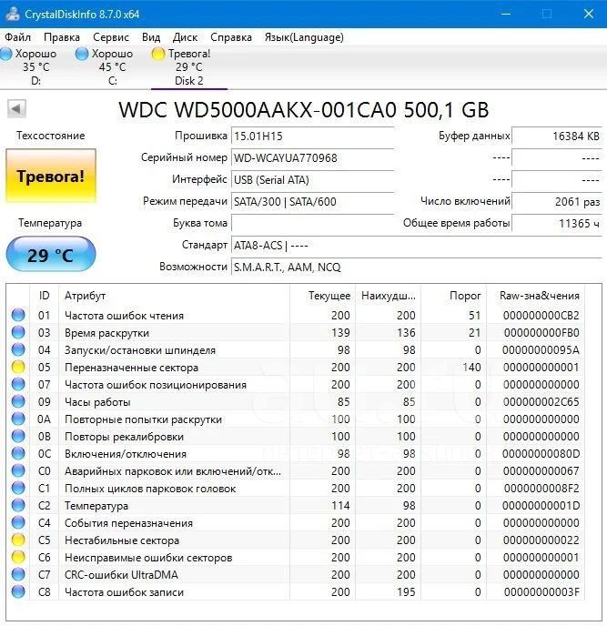Open the Диск menu
Viewport: 607px width, 626px height.
(185, 37)
